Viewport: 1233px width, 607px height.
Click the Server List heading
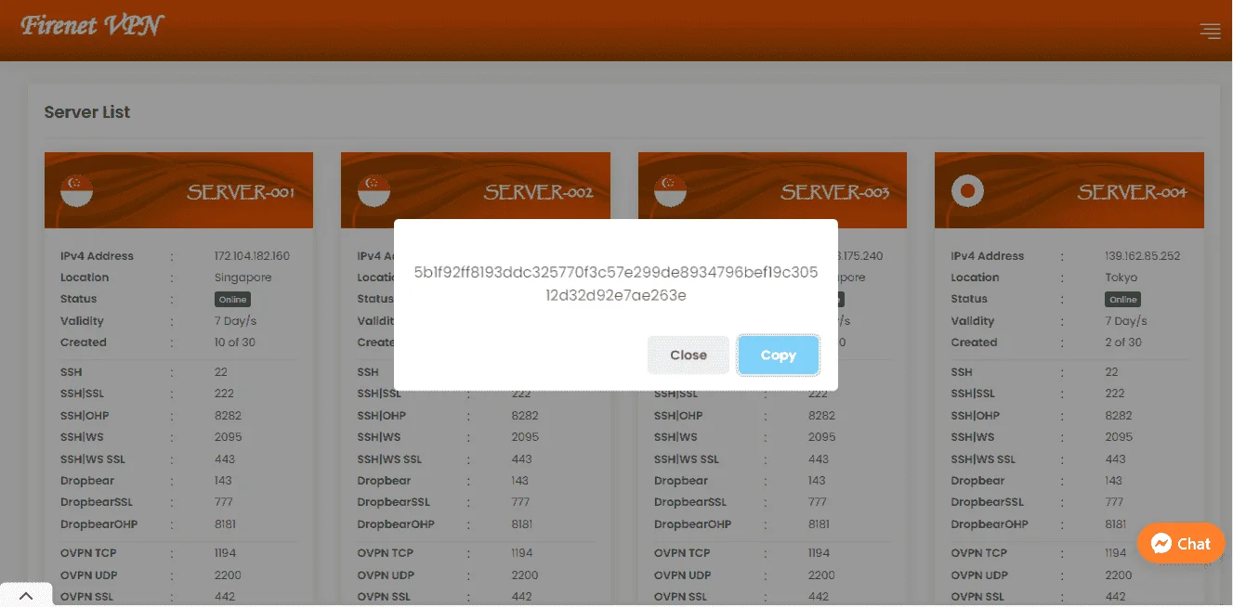point(87,112)
